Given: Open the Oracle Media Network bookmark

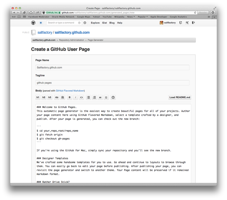Looking at the screenshot, I should coord(63,17).
